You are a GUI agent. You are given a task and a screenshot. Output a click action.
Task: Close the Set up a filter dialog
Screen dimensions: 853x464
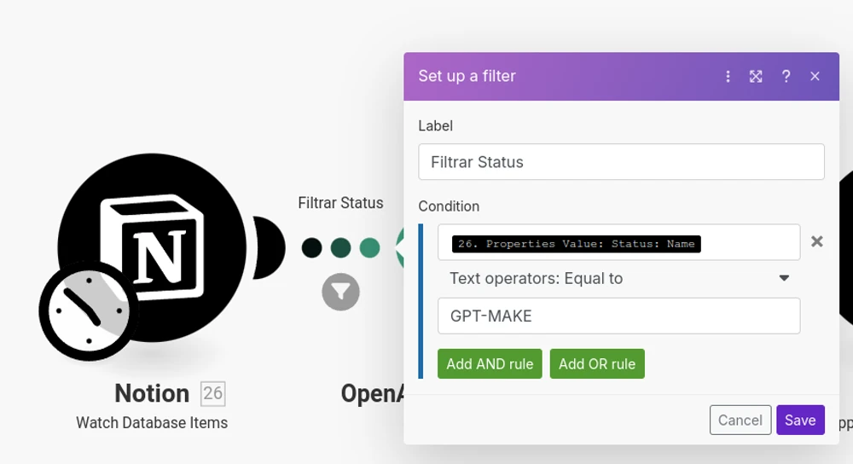pyautogui.click(x=815, y=76)
